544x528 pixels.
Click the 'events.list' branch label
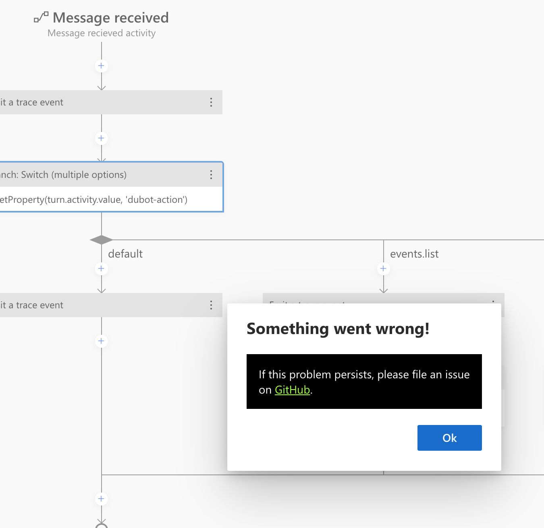pos(414,254)
